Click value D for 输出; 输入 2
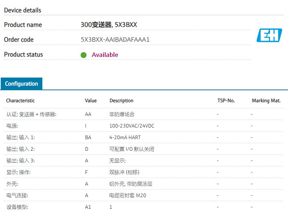288x216 pixels. coord(86,149)
